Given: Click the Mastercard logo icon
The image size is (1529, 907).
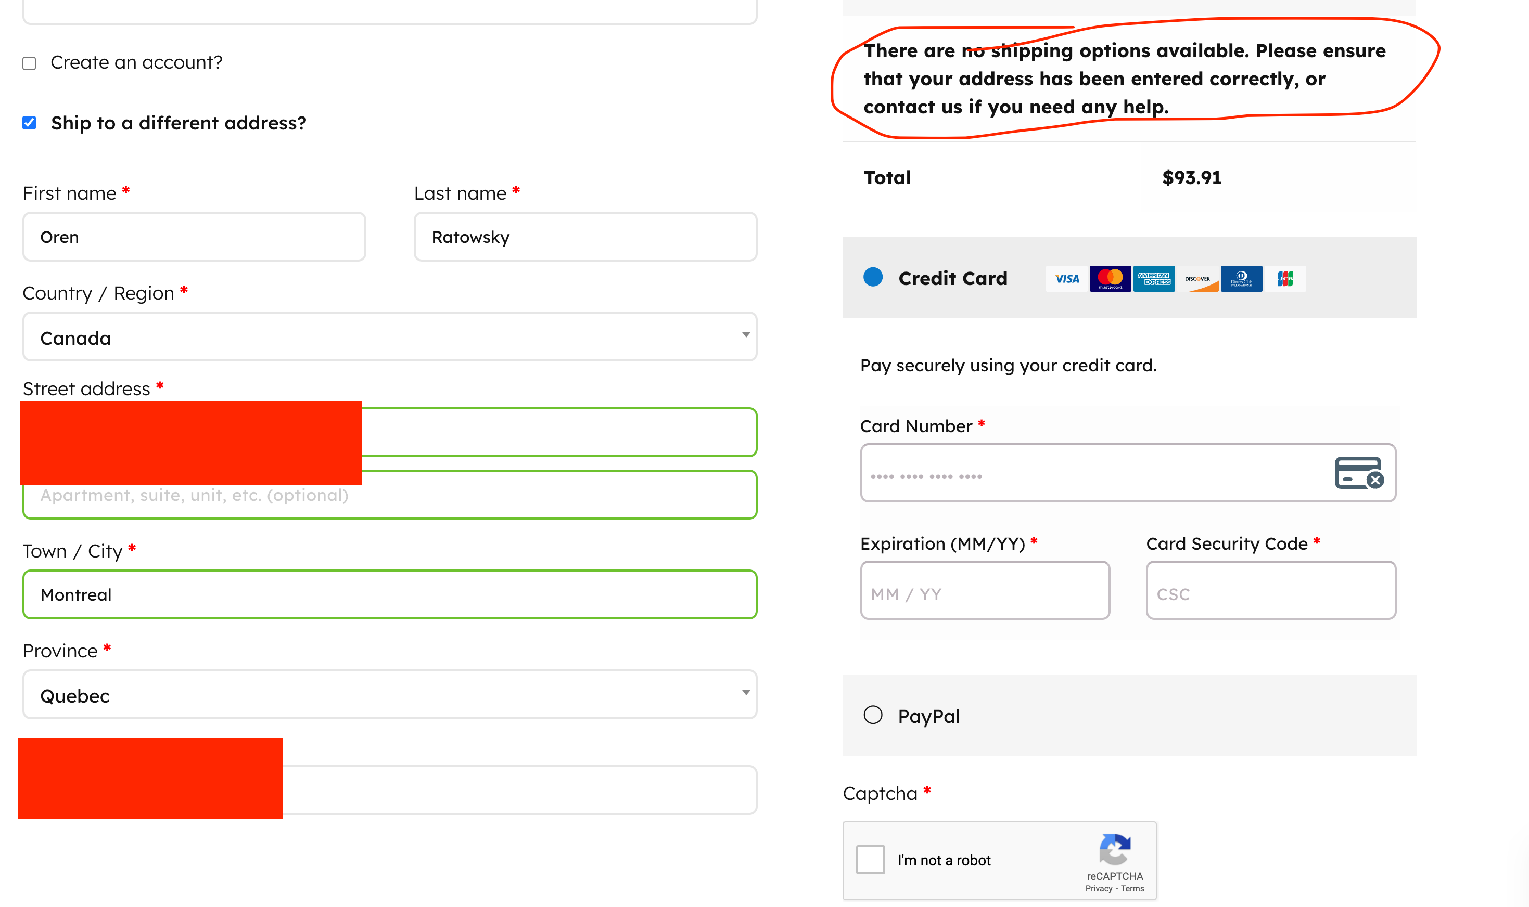Looking at the screenshot, I should tap(1110, 279).
